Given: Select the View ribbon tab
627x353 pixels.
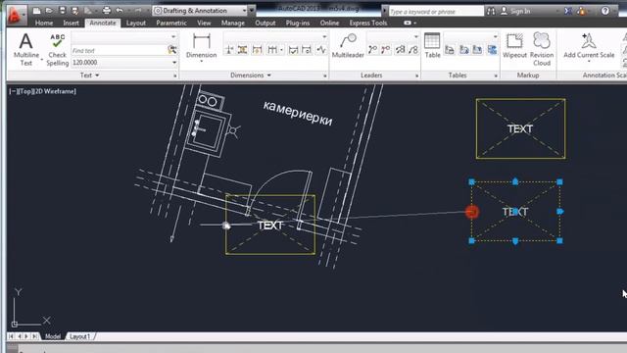Looking at the screenshot, I should pos(204,24).
